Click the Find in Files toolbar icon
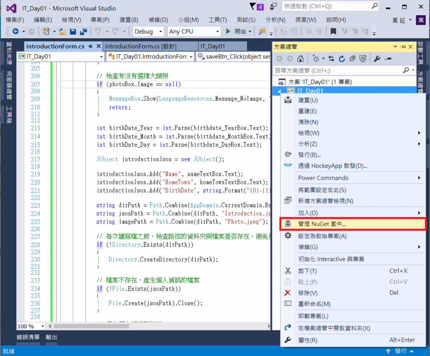Screen dimensions: 430x356 coord(262,32)
